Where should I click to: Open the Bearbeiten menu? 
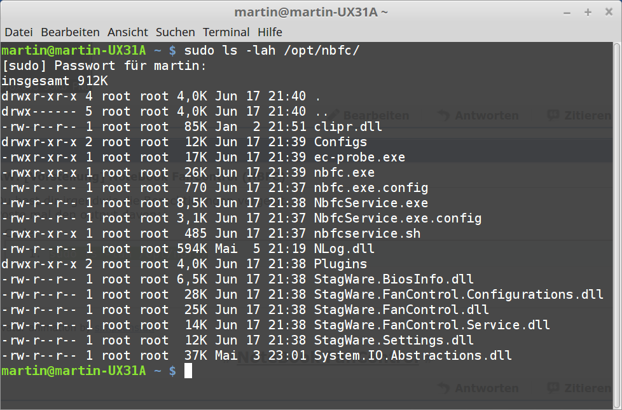(x=70, y=32)
